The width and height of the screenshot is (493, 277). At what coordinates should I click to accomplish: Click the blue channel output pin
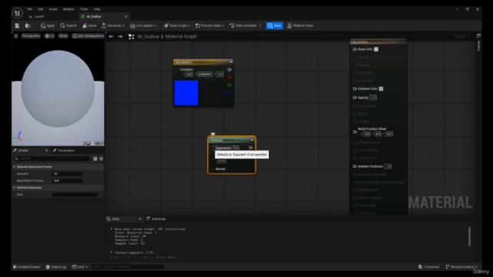[x=230, y=92]
